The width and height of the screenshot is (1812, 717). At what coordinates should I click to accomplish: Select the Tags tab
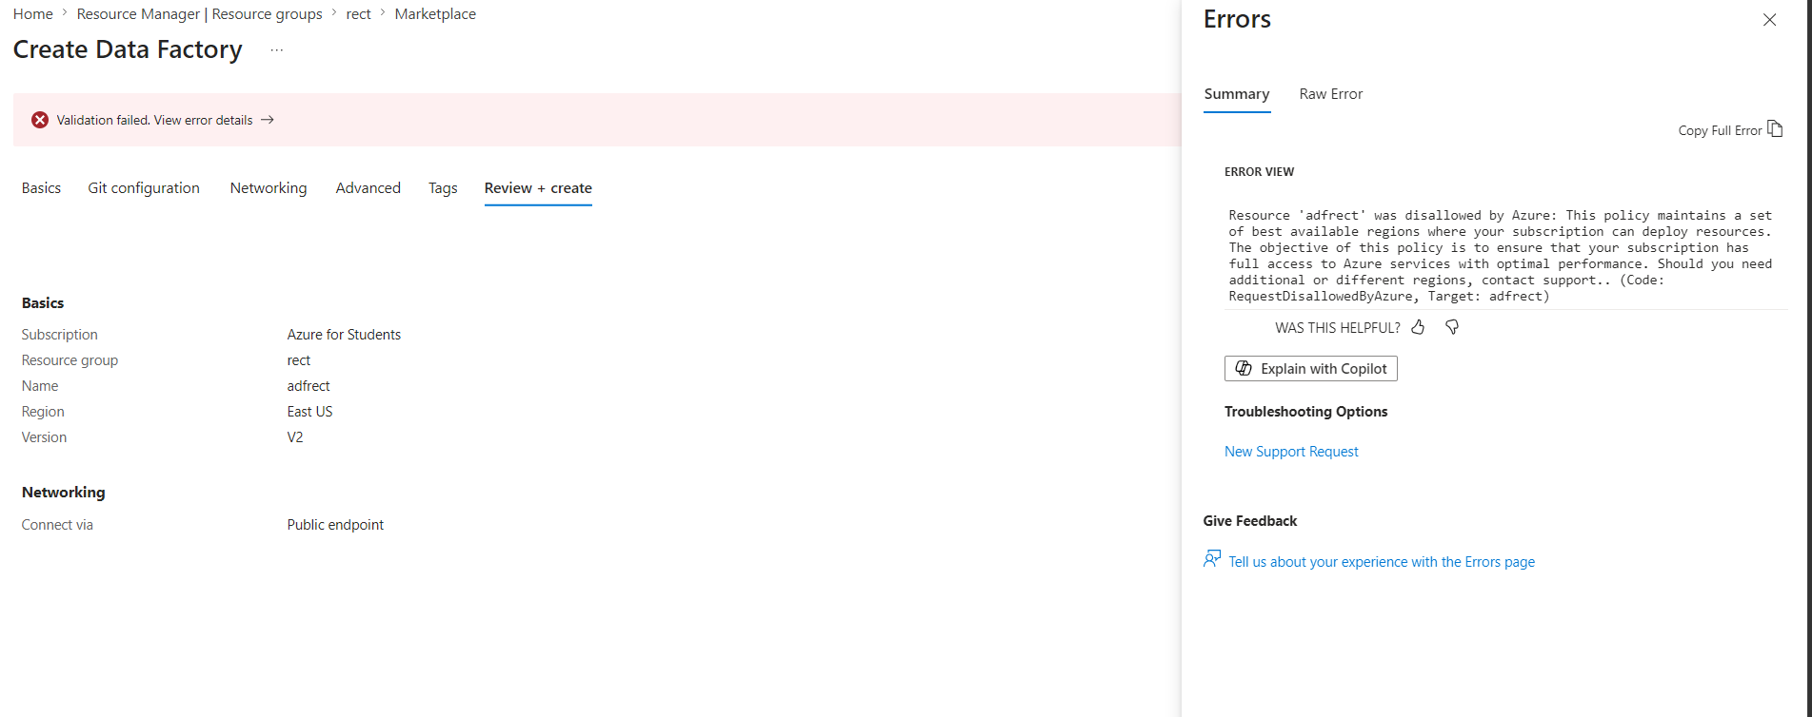[443, 188]
